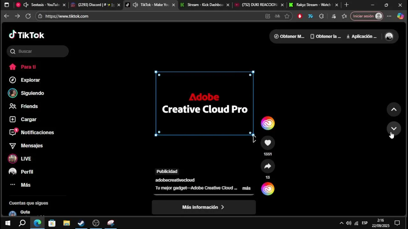Open the Windows notification center

[x=397, y=223]
